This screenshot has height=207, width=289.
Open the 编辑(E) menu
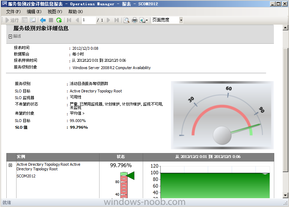tap(34, 12)
